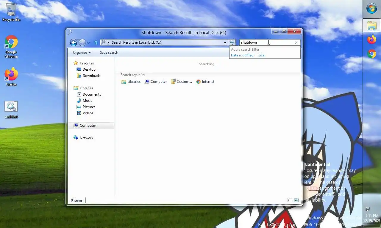Add the Size search filter

(262, 55)
